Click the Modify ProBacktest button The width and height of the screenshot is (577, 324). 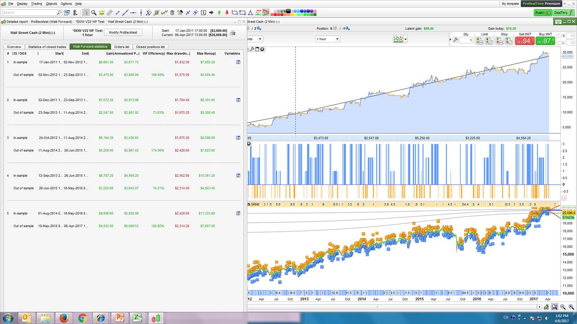123,32
